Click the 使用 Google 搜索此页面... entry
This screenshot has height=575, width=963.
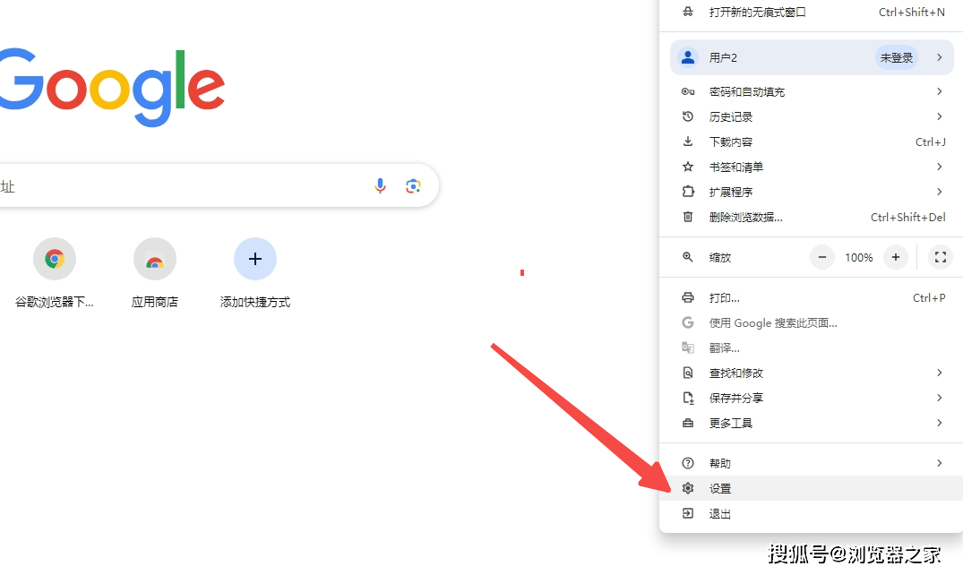click(811, 322)
